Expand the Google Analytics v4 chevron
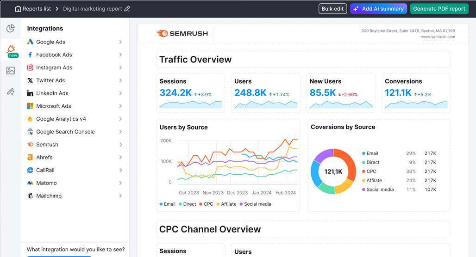 120,119
